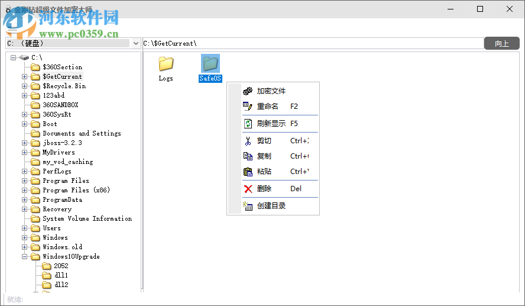Choose 粘贴 in the context menu

coord(273,172)
